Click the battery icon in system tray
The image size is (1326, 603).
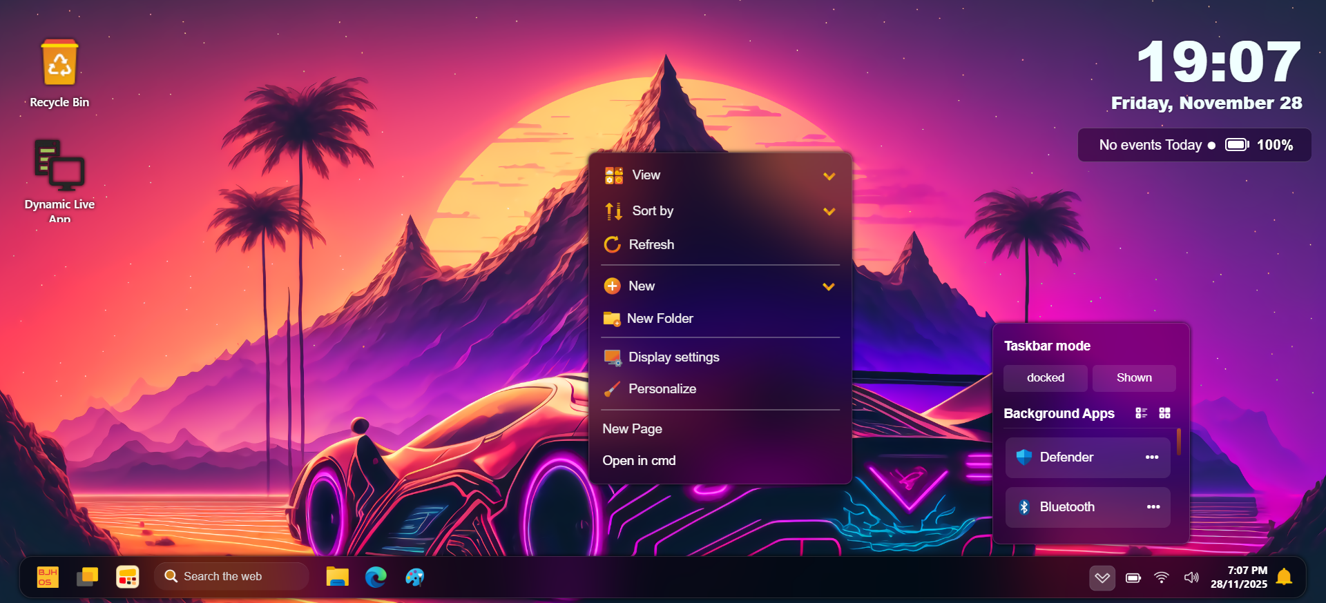click(x=1133, y=577)
